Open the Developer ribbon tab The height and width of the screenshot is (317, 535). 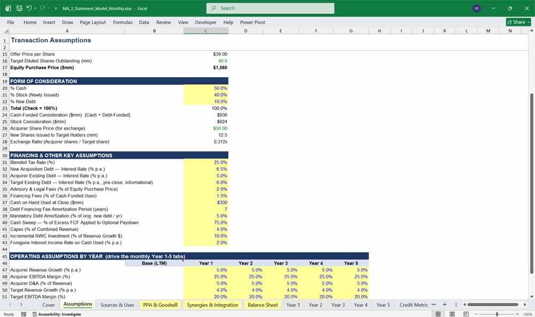point(206,22)
